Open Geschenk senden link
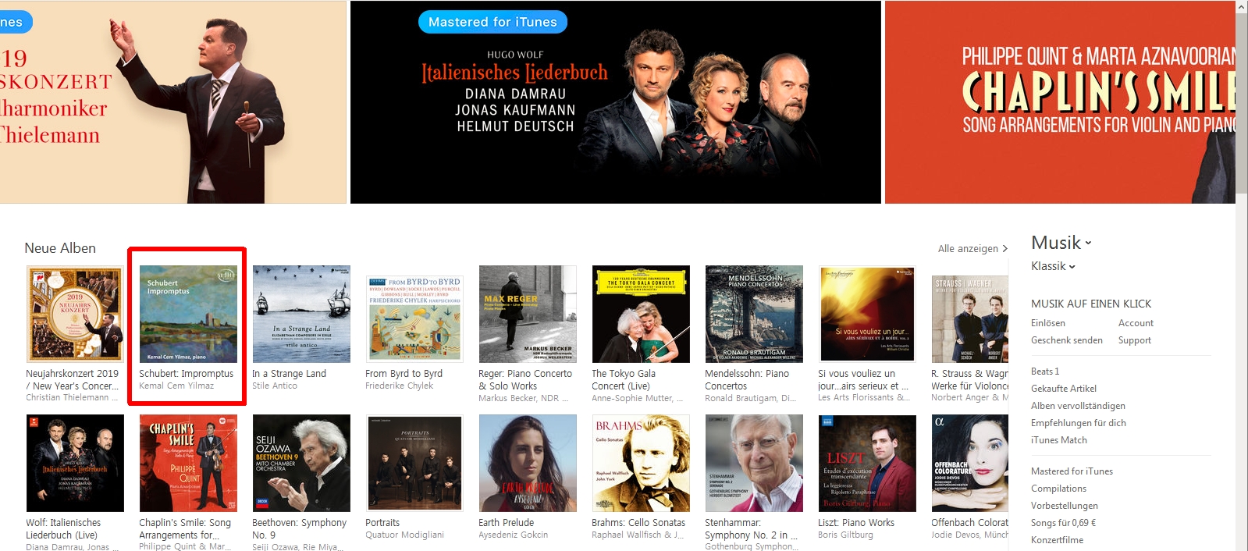Viewport: 1248px width, 551px height. pyautogui.click(x=1067, y=340)
